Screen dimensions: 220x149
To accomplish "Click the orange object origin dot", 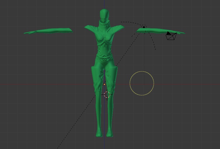I will tap(104, 85).
